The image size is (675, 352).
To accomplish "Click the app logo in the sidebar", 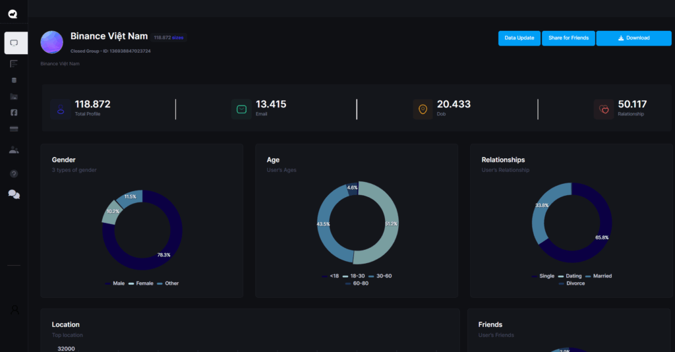I will click(x=13, y=13).
